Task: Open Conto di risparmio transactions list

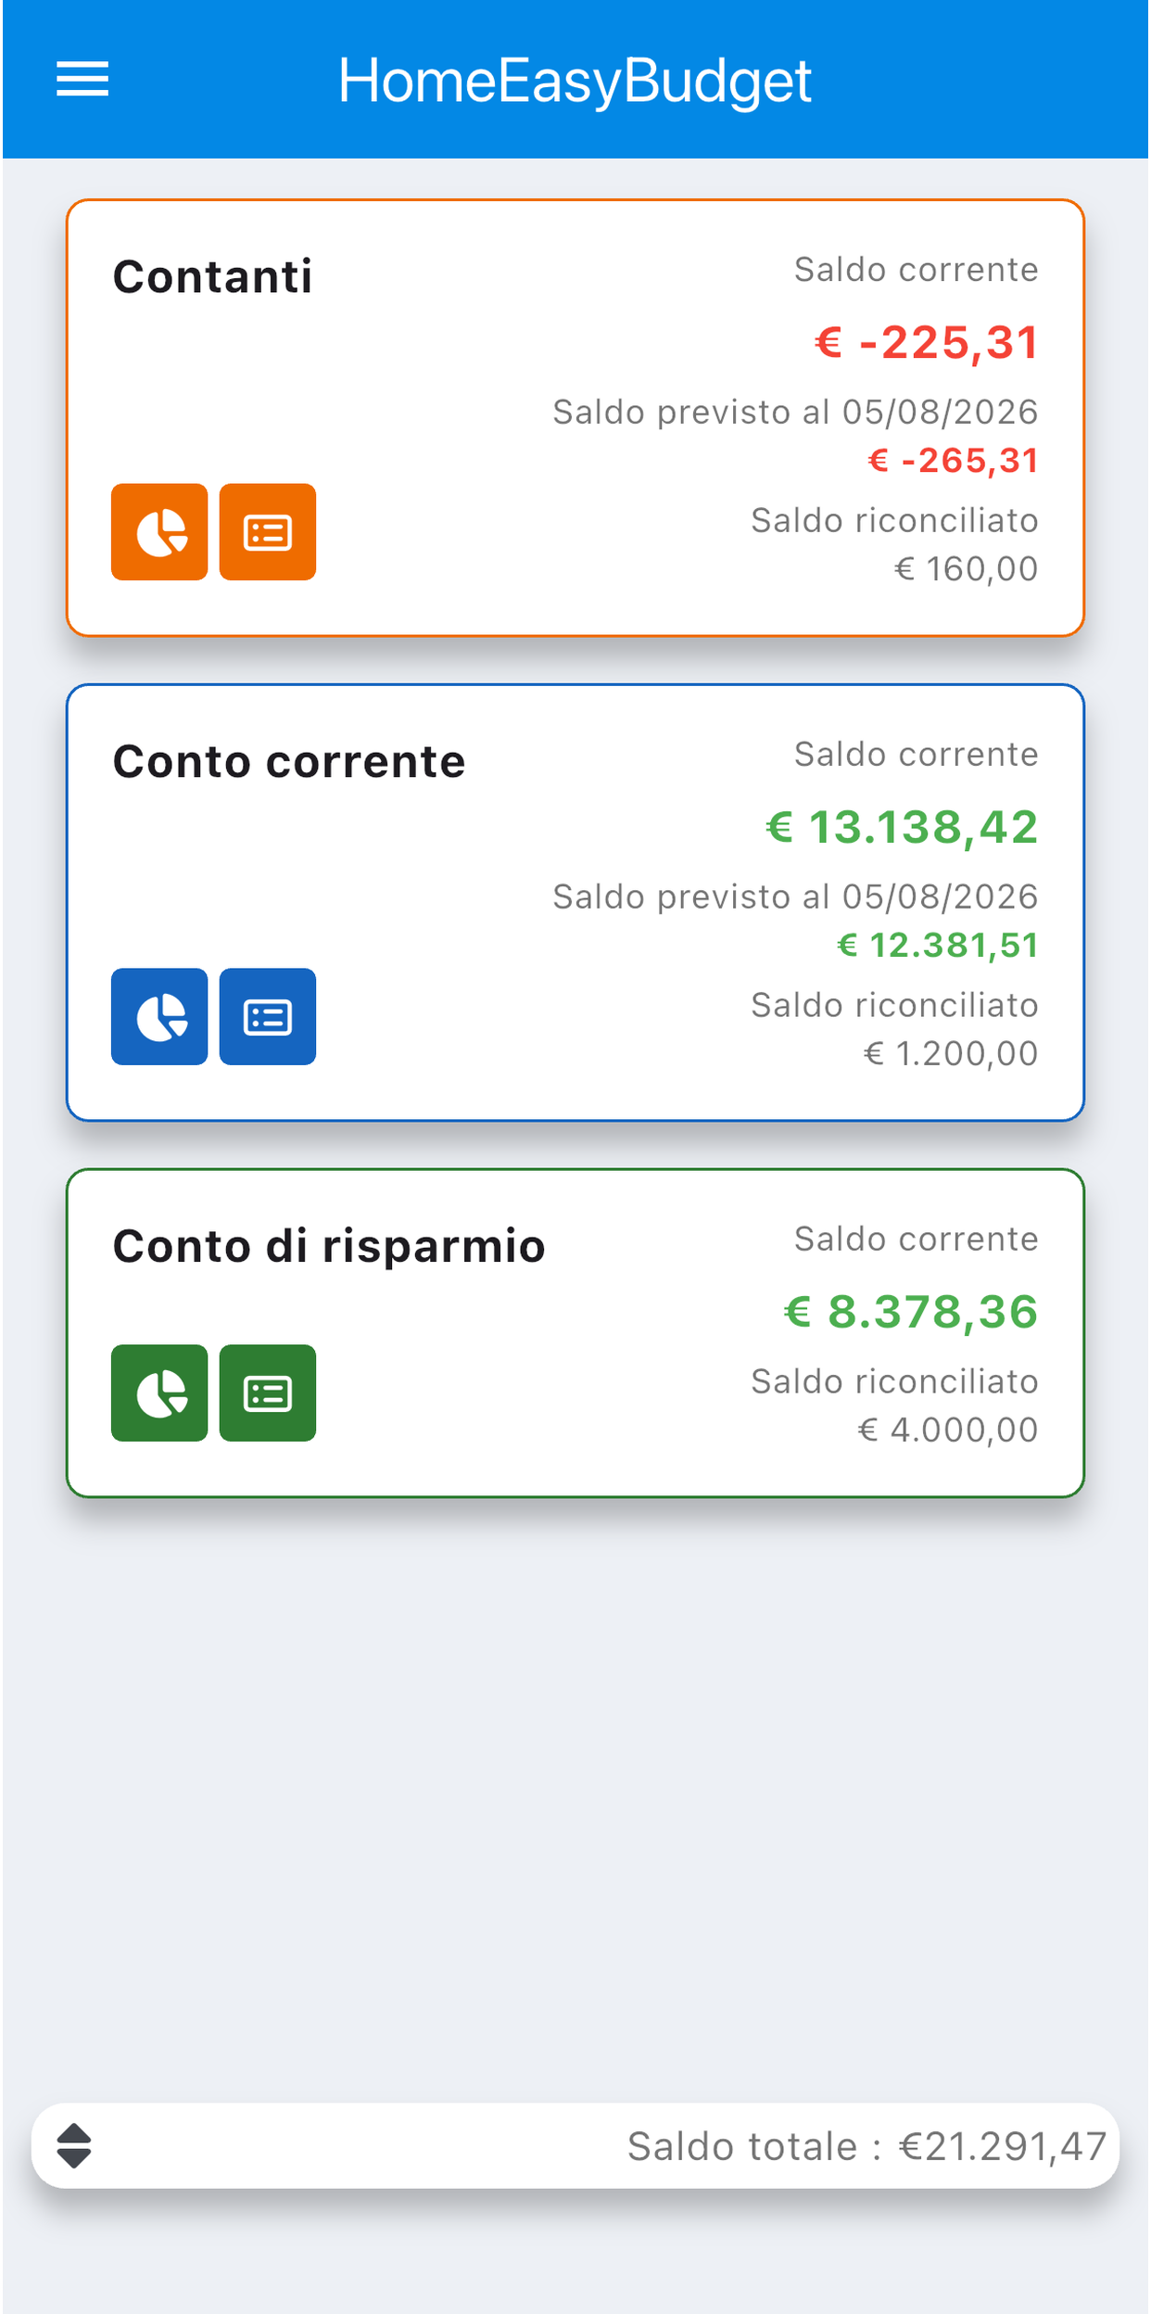Action: (268, 1393)
